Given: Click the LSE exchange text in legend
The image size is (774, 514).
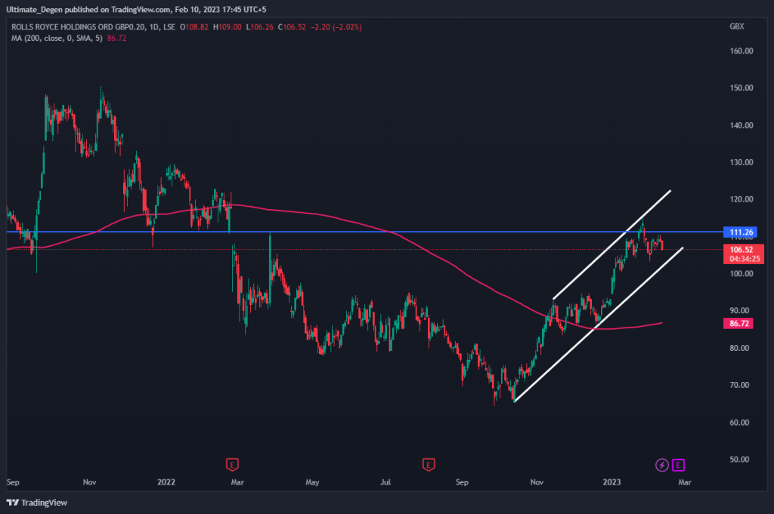Looking at the screenshot, I should point(169,27).
